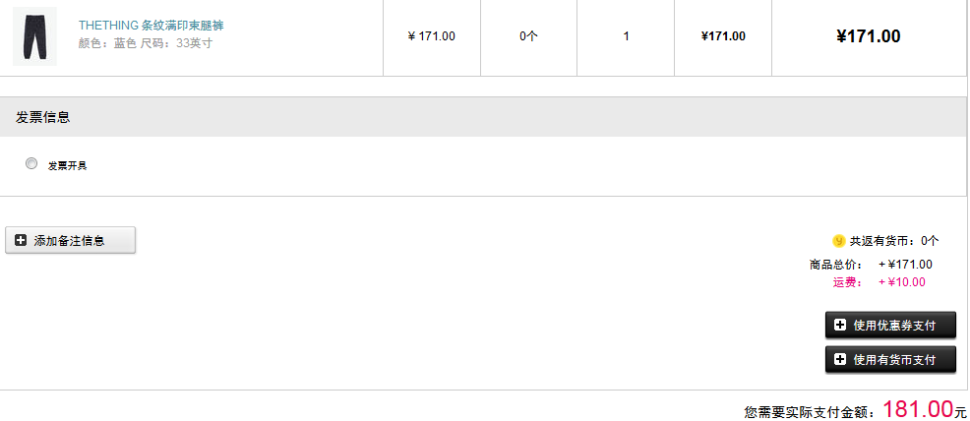Image resolution: width=970 pixels, height=421 pixels.
Task: Click the 发票开具 label text
Action: tap(67, 165)
